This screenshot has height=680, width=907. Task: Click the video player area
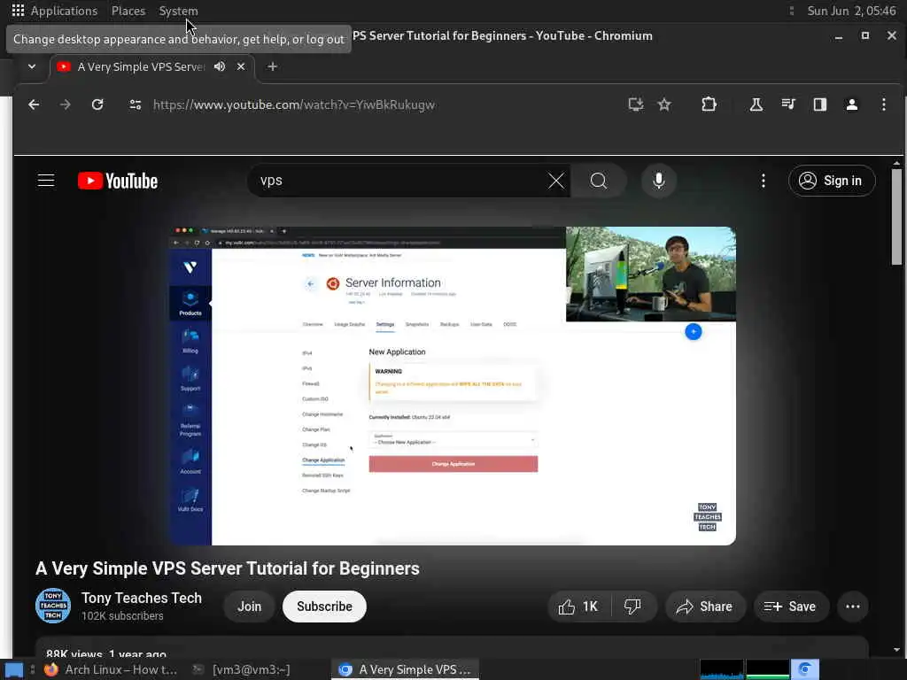coord(453,386)
